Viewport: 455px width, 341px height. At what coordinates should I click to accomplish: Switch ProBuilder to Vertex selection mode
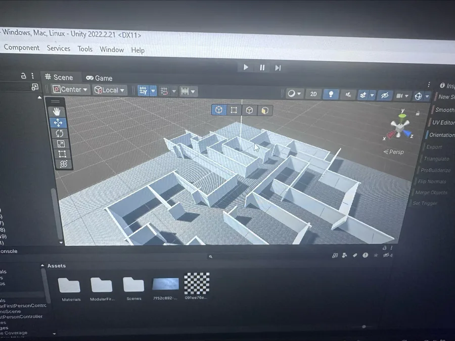pos(234,110)
